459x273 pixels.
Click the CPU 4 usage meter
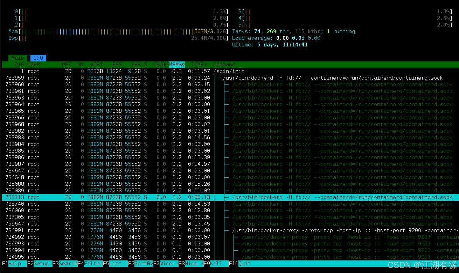tap(346, 18)
